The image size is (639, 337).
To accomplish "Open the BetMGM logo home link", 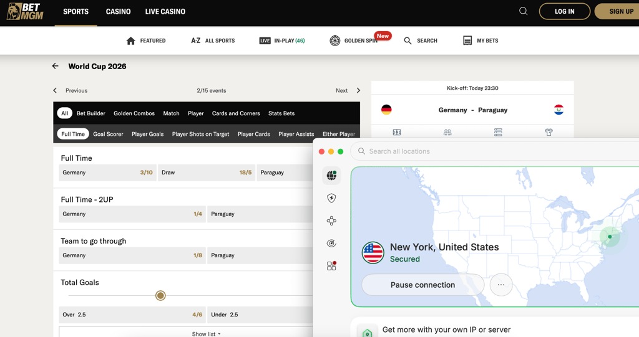I will pyautogui.click(x=25, y=11).
